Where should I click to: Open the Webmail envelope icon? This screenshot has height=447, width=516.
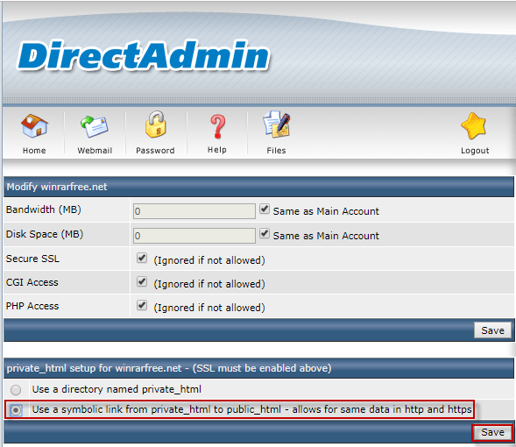click(95, 127)
